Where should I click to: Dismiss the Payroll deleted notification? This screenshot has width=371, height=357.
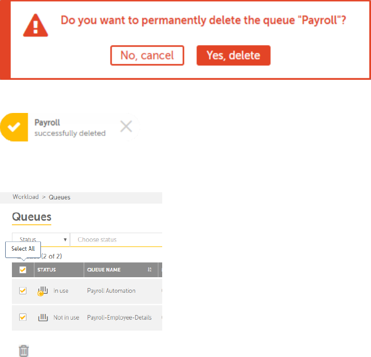coord(127,126)
